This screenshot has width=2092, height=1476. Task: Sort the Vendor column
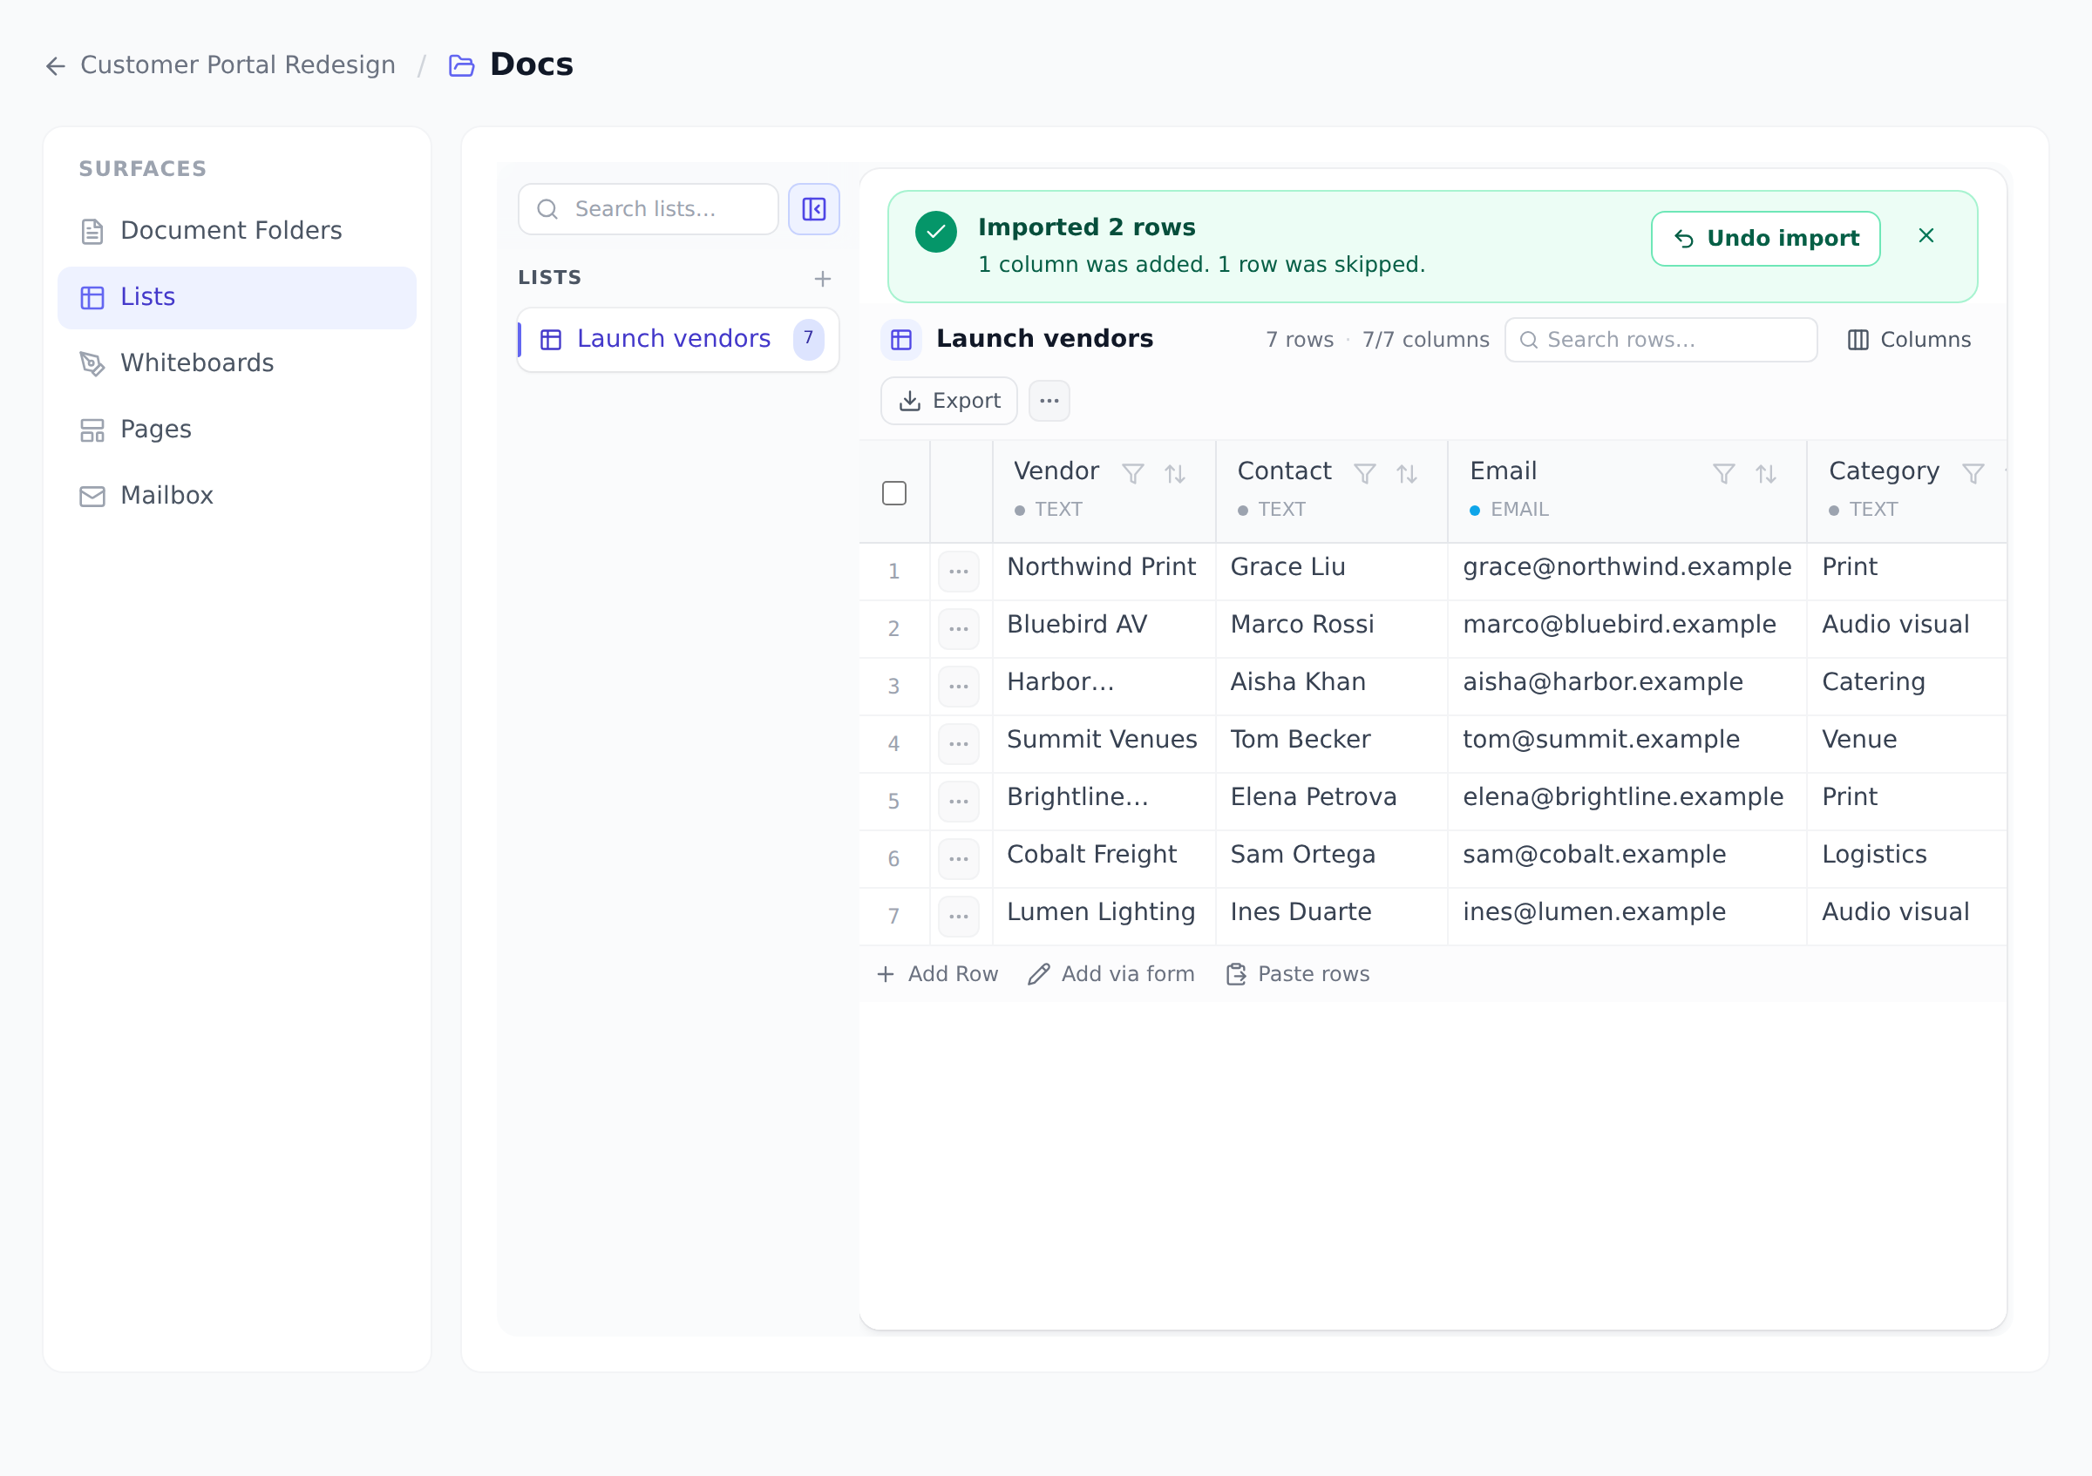(1174, 473)
